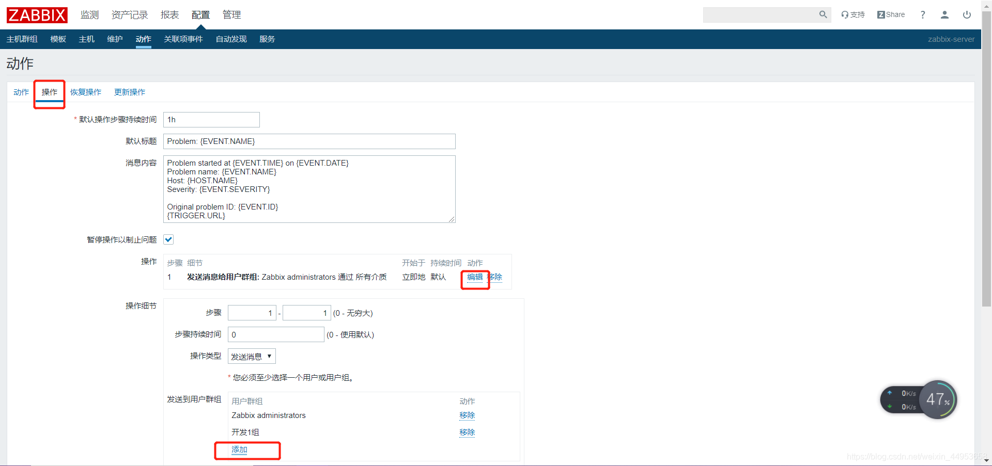Image resolution: width=992 pixels, height=466 pixels.
Task: Click the logout power icon
Action: [x=967, y=14]
